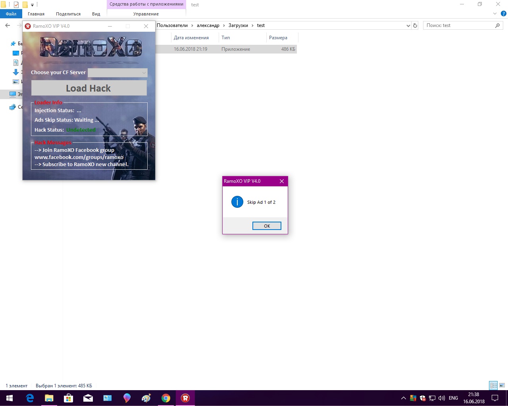Click the test breadcrumb segment
The image size is (508, 406).
coord(261,25)
